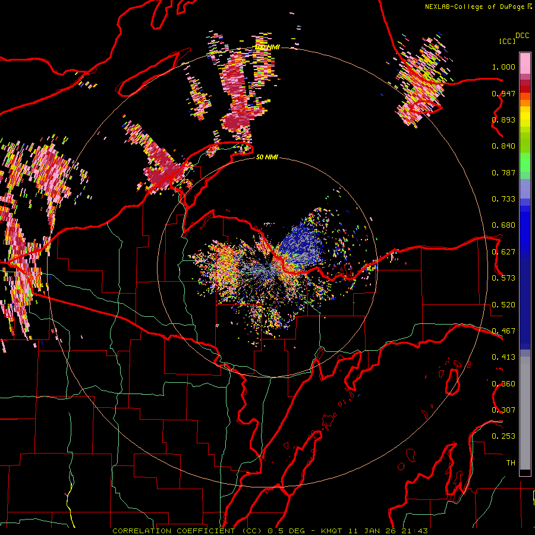Click the 0.360 color scale value
The width and height of the screenshot is (535, 535).
click(503, 384)
